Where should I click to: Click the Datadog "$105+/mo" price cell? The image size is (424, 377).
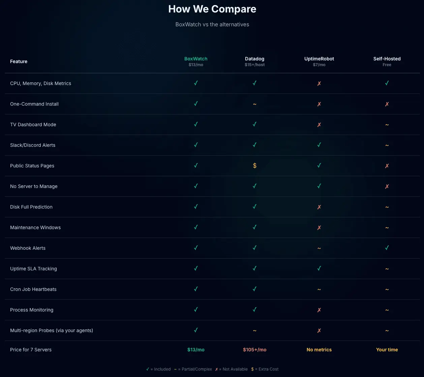tap(254, 350)
